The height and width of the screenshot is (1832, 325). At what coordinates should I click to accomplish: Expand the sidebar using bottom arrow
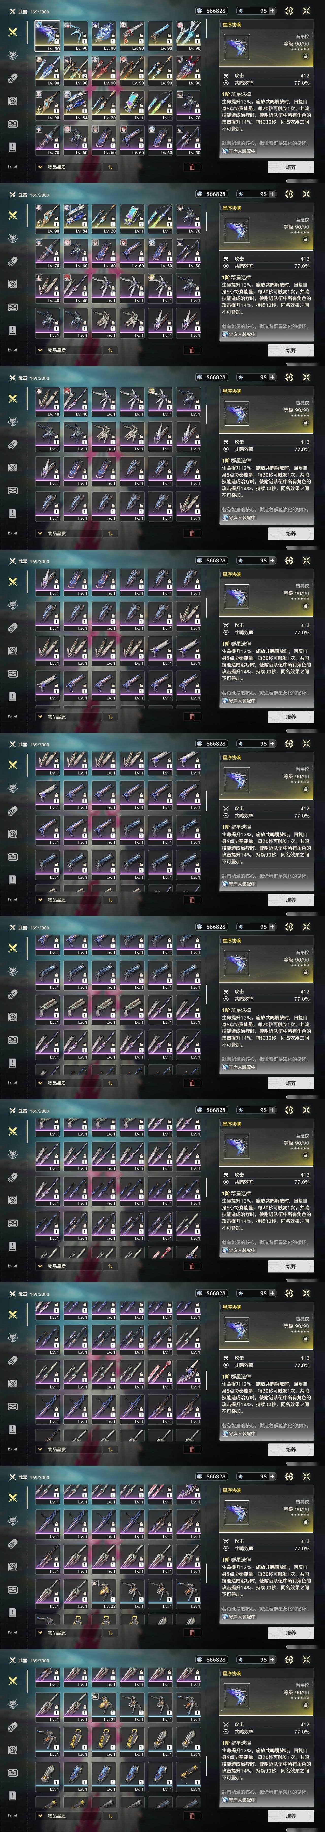[x=12, y=167]
